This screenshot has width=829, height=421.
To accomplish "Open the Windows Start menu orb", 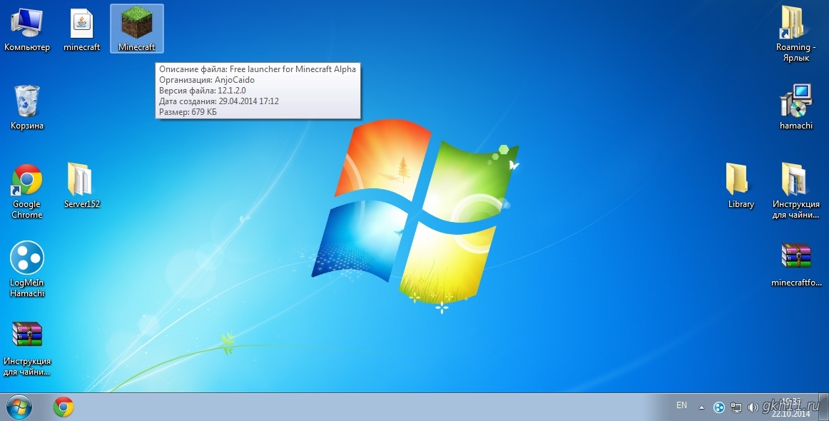I will (x=19, y=407).
